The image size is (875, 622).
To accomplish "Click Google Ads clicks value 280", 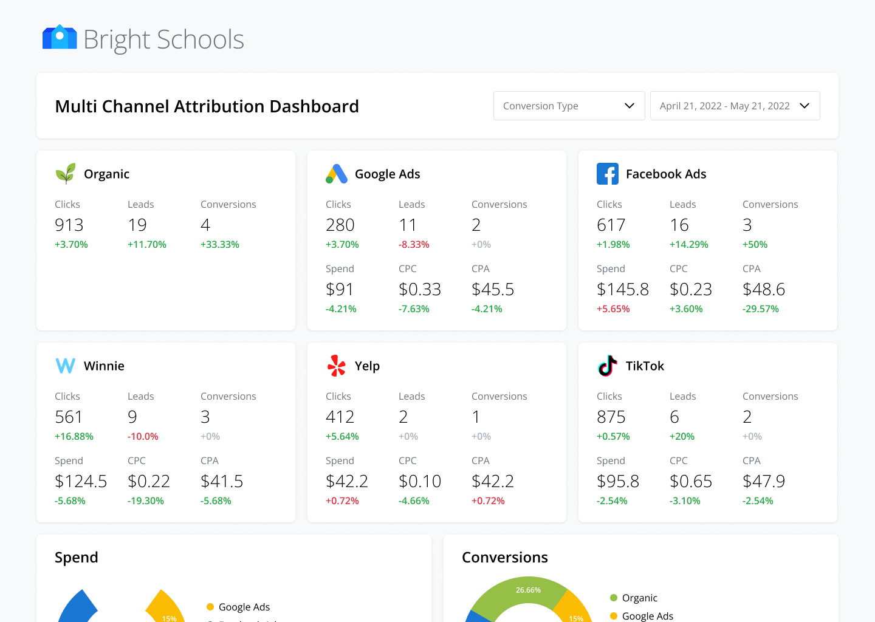I will [340, 225].
